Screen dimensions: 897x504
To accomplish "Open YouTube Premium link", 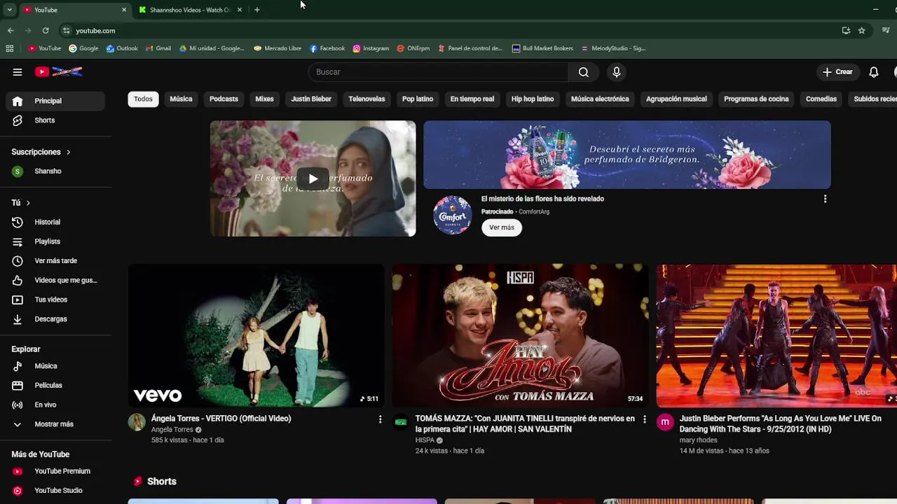I will [55, 471].
